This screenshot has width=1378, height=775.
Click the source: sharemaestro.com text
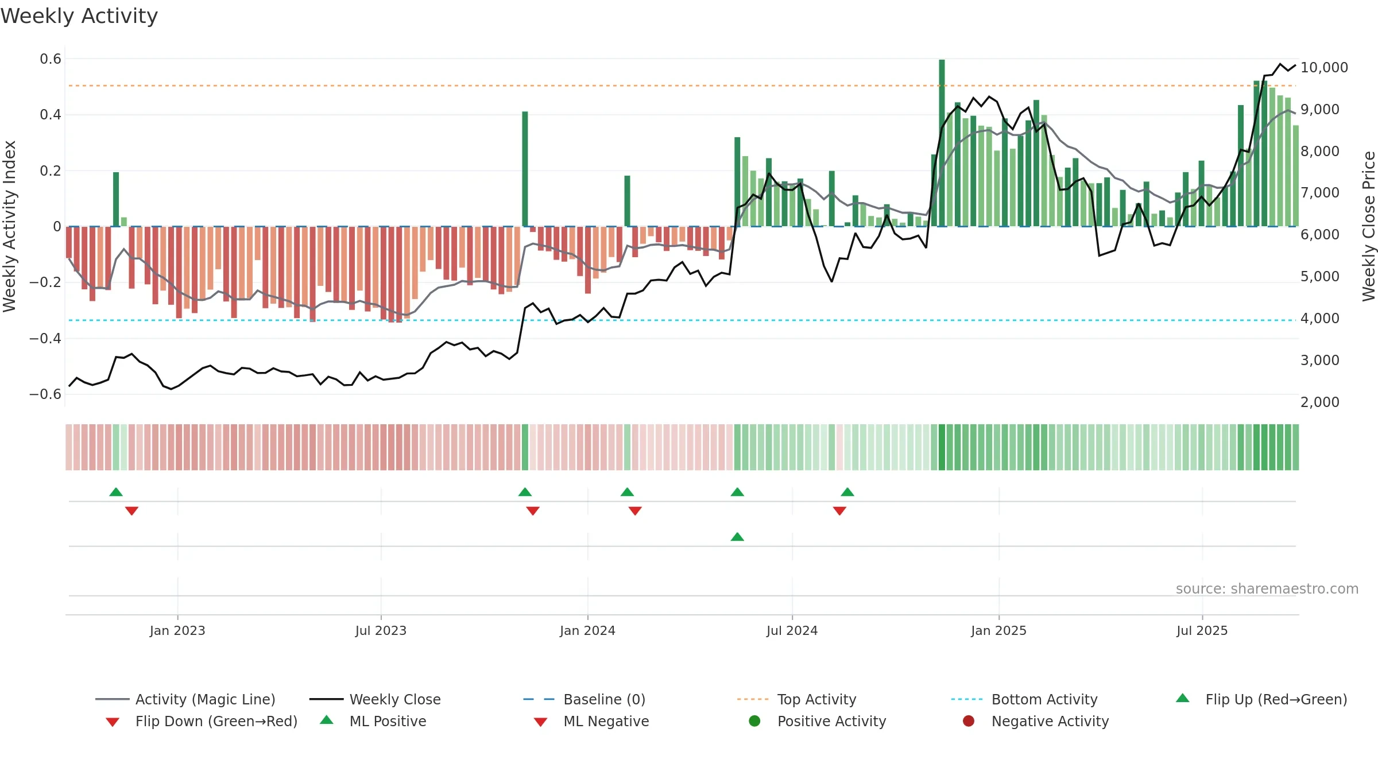[x=1267, y=589]
